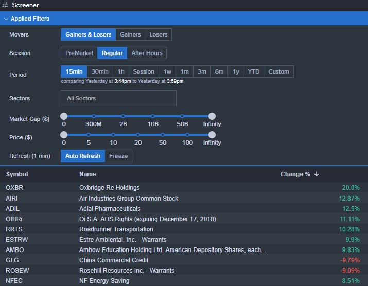Select Gainers & Losers movers option
Image resolution: width=368 pixels, height=286 pixels.
pyautogui.click(x=88, y=34)
